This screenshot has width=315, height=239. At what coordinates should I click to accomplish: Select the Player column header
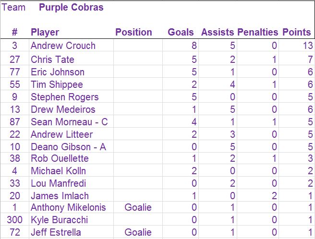[45, 32]
